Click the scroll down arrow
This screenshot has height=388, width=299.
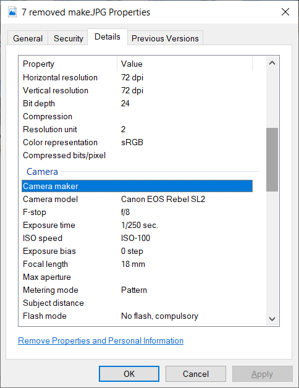(272, 319)
